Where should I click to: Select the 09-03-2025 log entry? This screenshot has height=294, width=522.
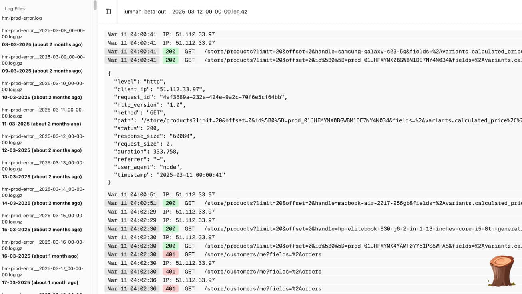[43, 64]
